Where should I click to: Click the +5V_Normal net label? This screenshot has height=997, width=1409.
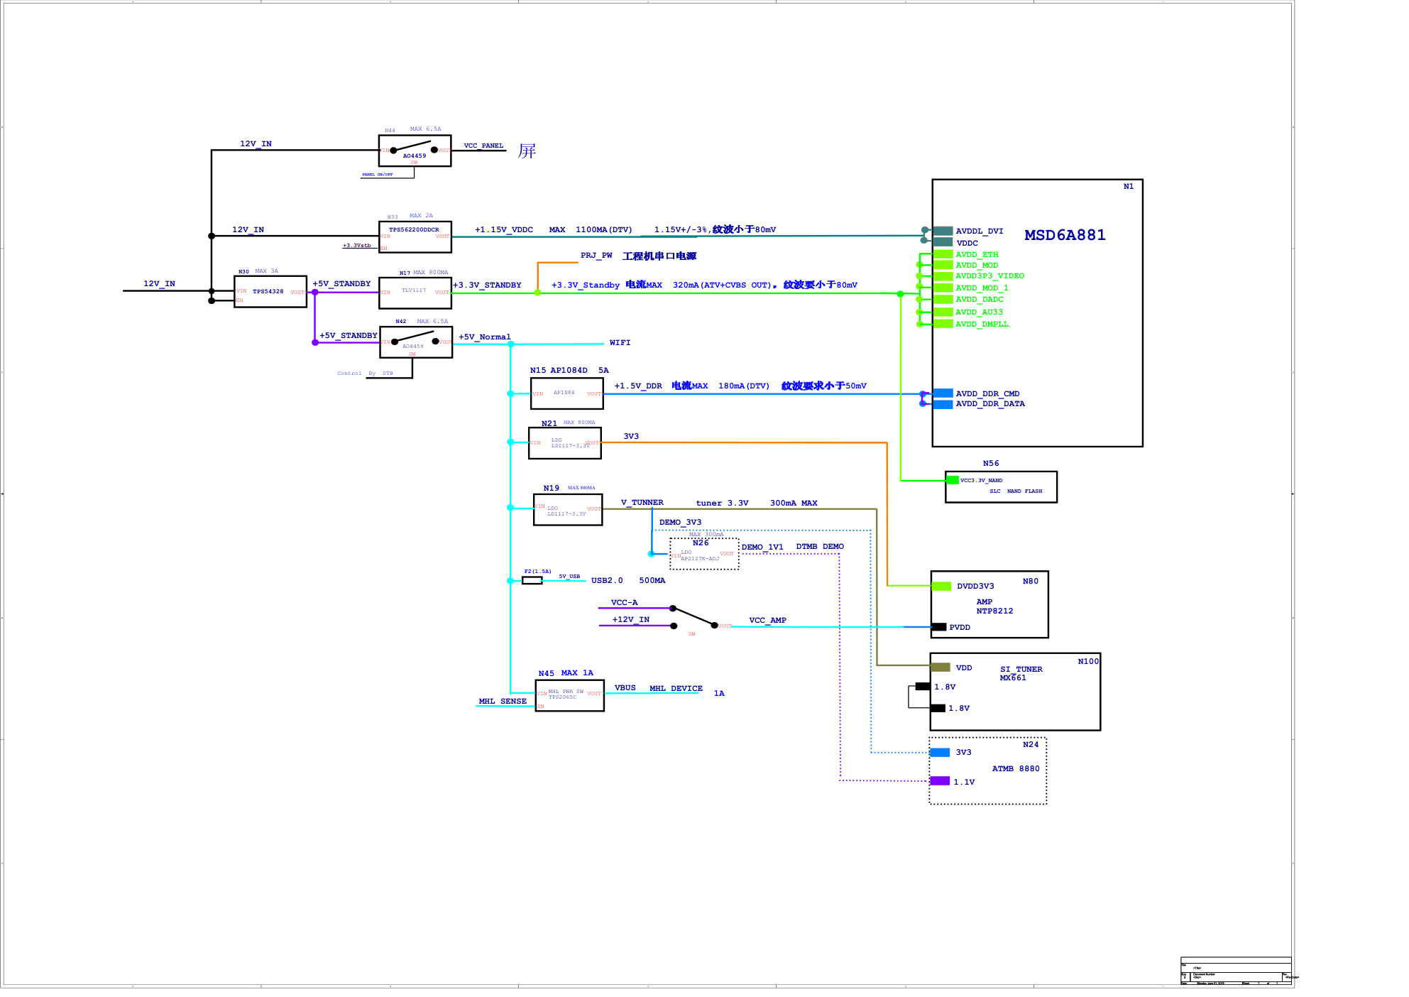[484, 337]
